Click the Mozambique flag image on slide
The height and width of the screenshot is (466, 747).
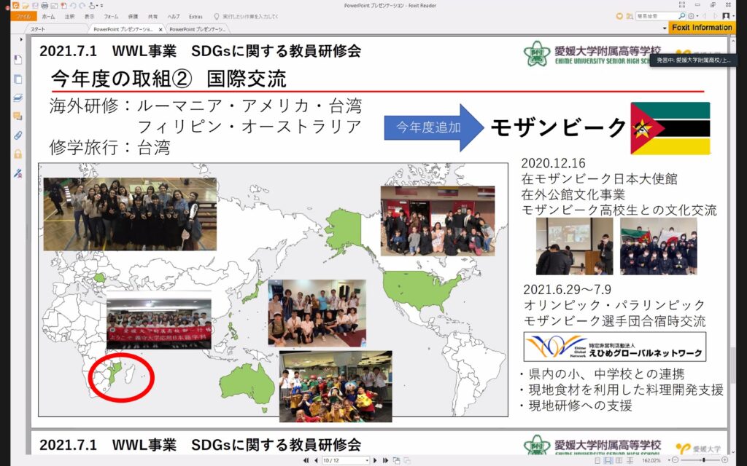click(x=670, y=128)
